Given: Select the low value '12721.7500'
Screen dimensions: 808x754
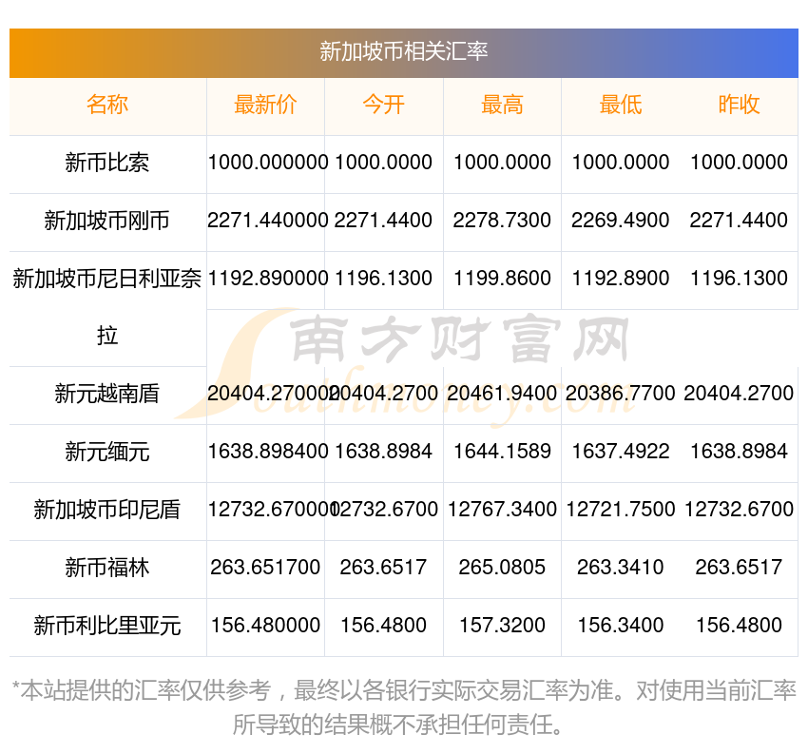Looking at the screenshot, I should 621,510.
